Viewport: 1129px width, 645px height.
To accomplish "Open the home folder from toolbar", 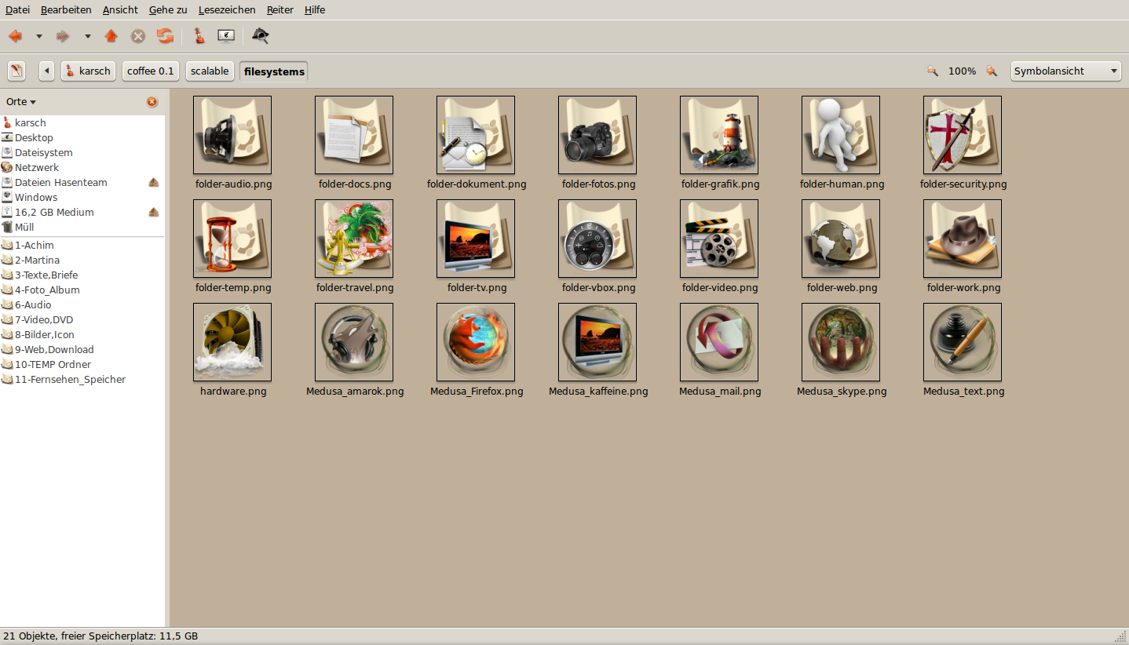I will 199,36.
